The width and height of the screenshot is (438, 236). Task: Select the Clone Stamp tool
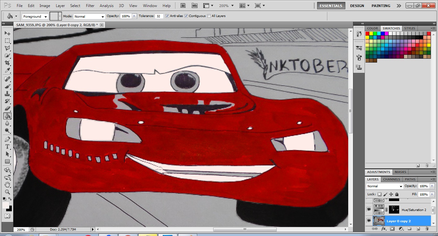(7, 94)
